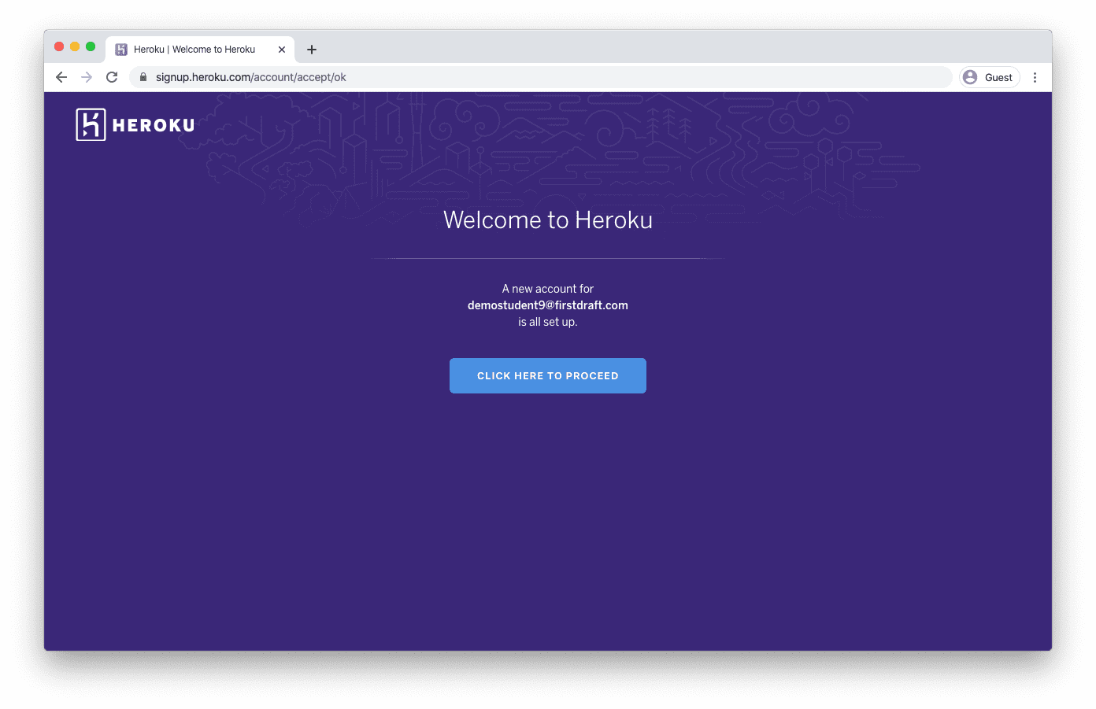The width and height of the screenshot is (1096, 709).
Task: Click the Heroku logo mark
Action: click(91, 124)
